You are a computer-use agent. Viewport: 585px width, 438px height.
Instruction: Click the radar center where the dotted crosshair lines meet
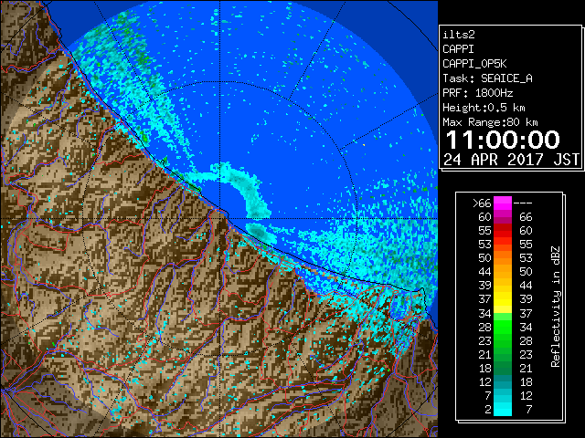coord(220,219)
